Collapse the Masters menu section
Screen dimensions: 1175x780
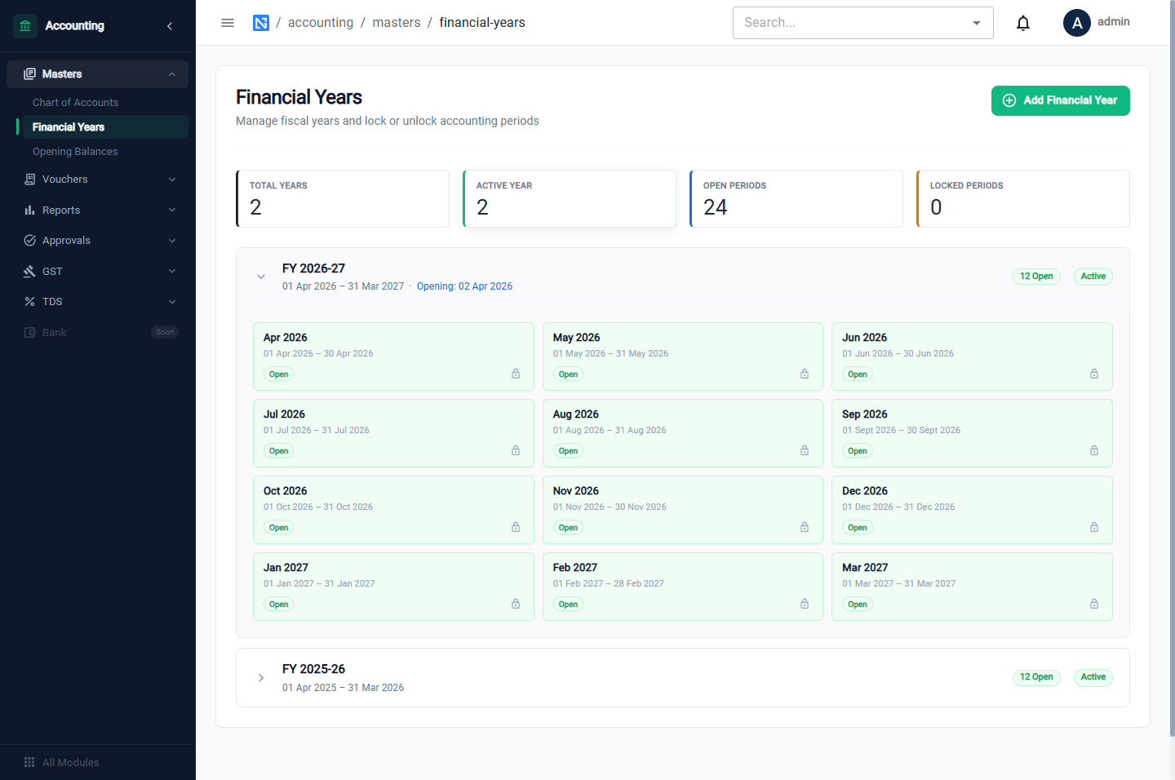(98, 74)
